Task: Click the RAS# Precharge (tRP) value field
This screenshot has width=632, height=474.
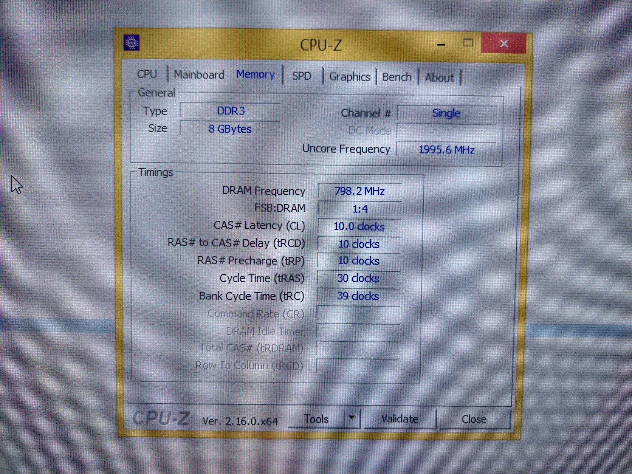Action: click(359, 261)
